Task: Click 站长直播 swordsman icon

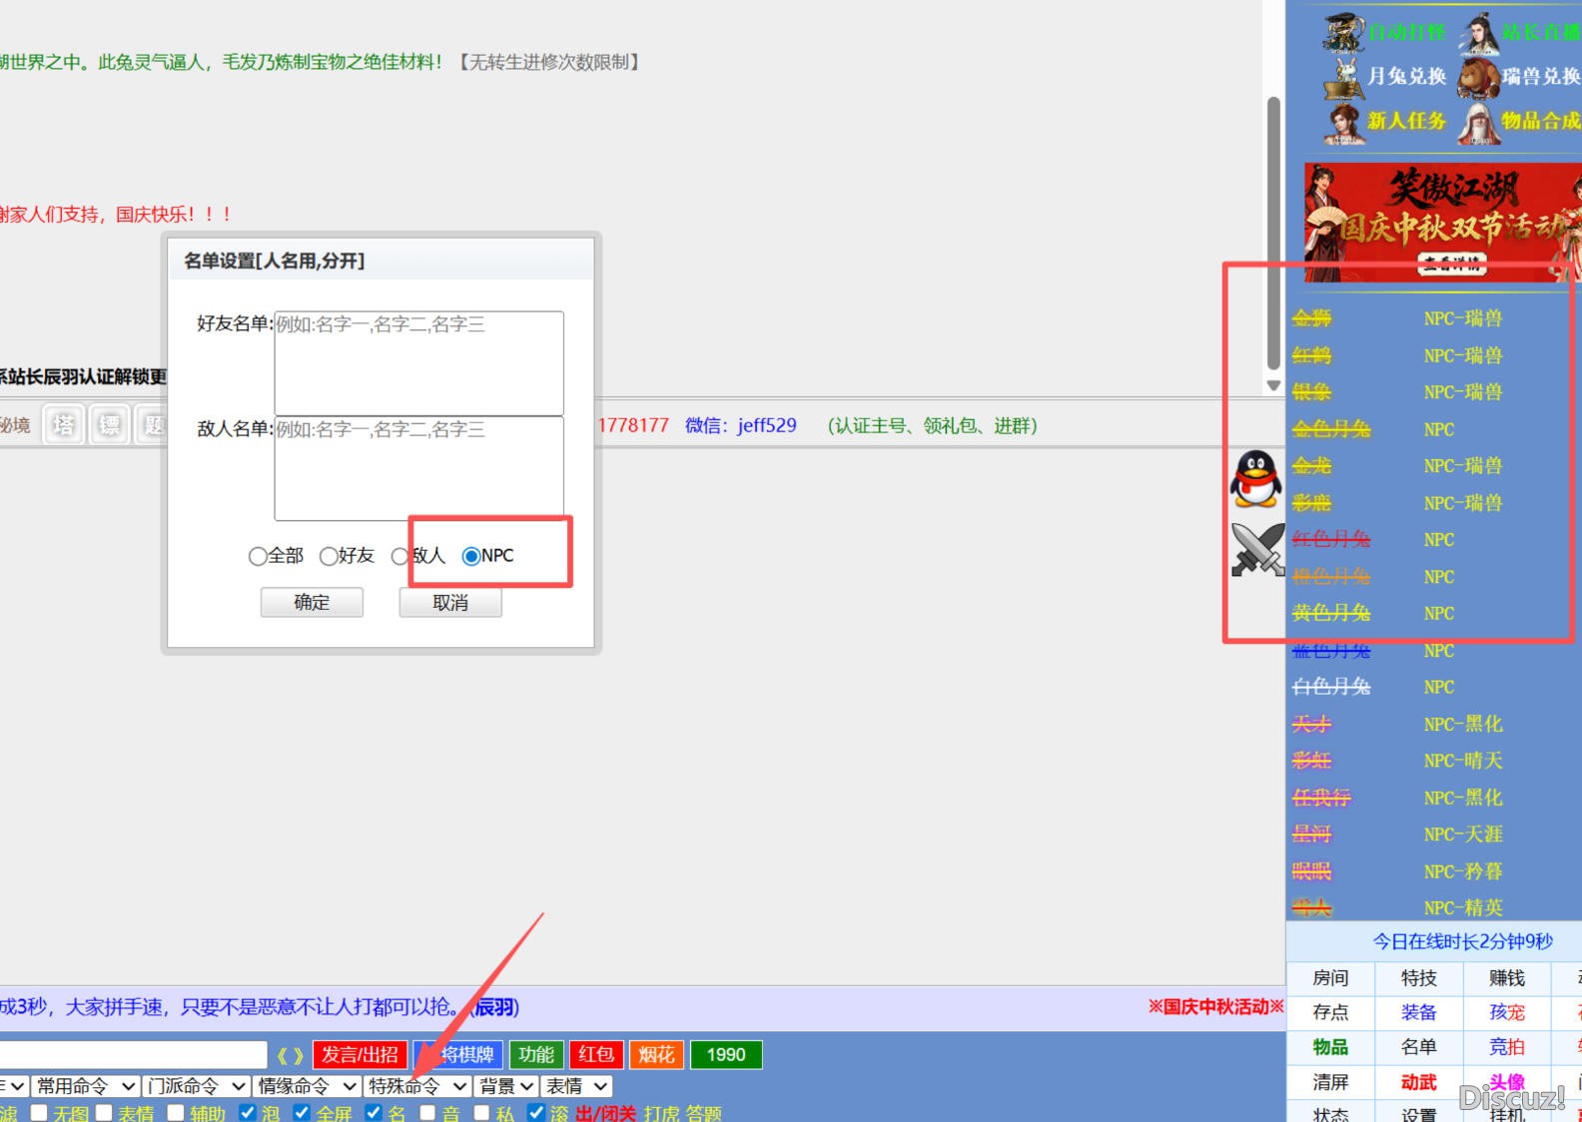Action: (x=1478, y=33)
